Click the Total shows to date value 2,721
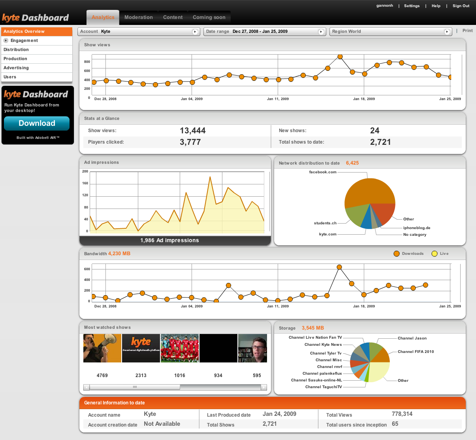 click(380, 142)
